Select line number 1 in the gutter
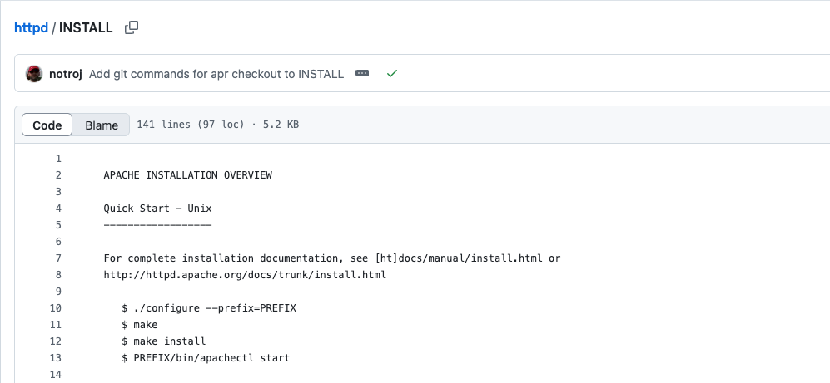This screenshot has width=830, height=383. click(x=58, y=159)
